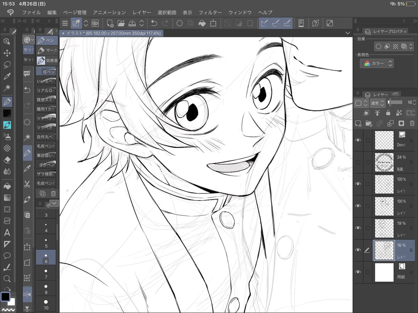Click the Undo arrow in command bar
This screenshot has width=418, height=313.
[154, 23]
